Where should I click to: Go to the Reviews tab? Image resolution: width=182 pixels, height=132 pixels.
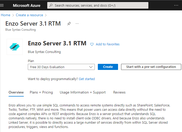tap(119, 92)
